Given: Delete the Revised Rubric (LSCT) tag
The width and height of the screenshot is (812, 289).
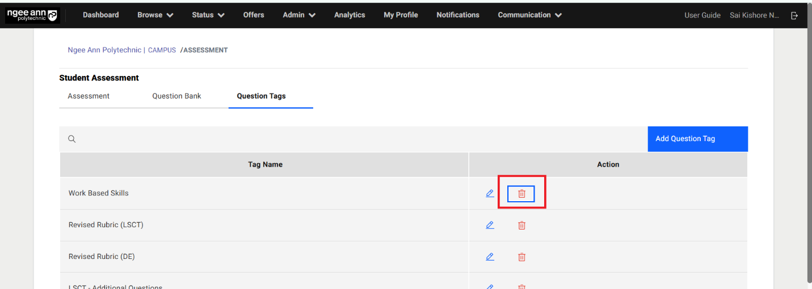Looking at the screenshot, I should point(521,226).
